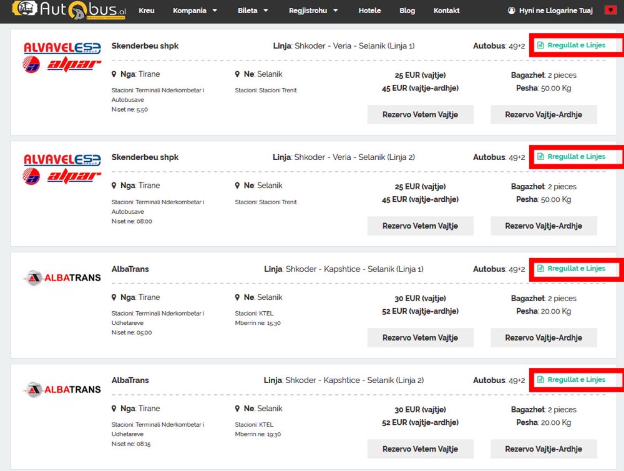The width and height of the screenshot is (624, 471).
Task: Reserve one-way ticket on Veria Linja 1
Action: 420,114
